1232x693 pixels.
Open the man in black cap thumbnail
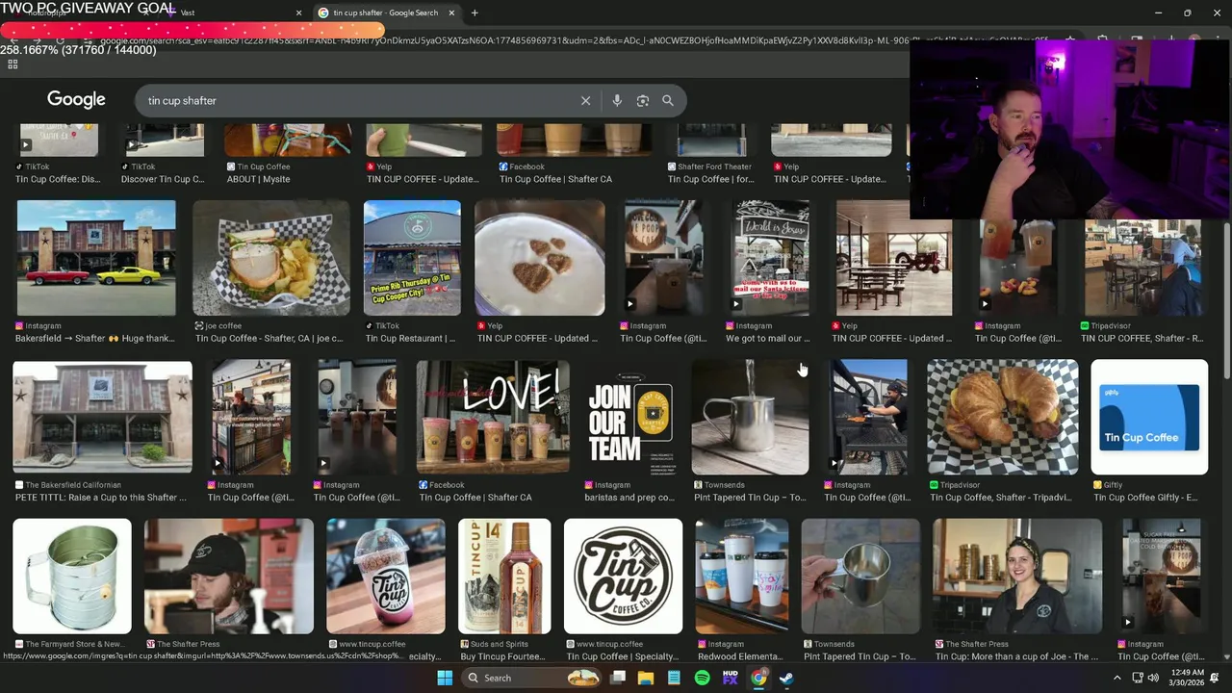pyautogui.click(x=229, y=576)
